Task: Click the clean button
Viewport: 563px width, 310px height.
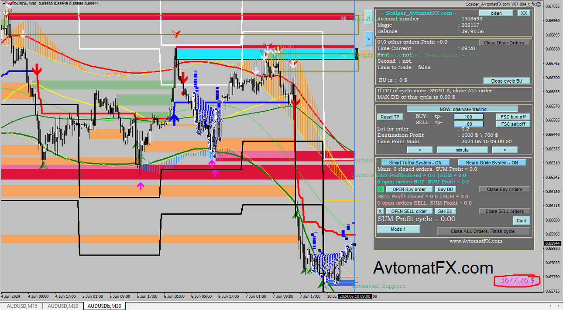Action: point(496,13)
